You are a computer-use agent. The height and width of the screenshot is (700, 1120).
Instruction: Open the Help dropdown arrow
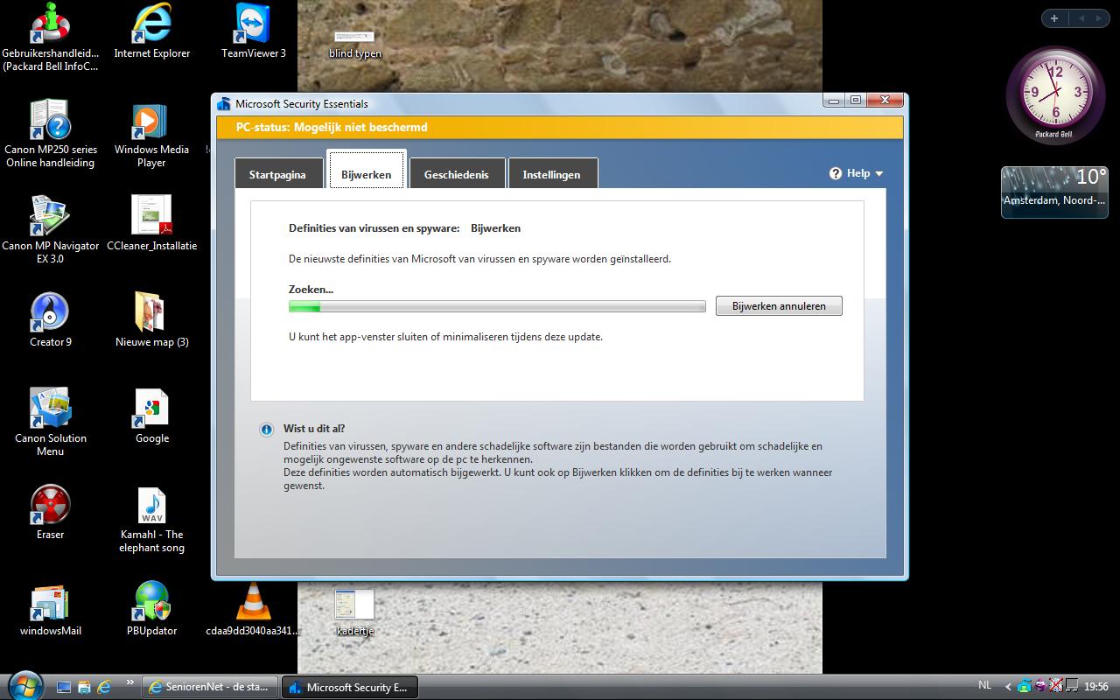point(879,174)
